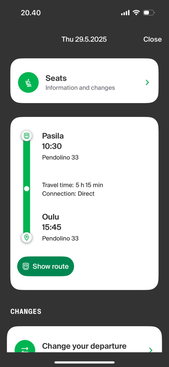Open Seats information and changes card

coord(84,81)
